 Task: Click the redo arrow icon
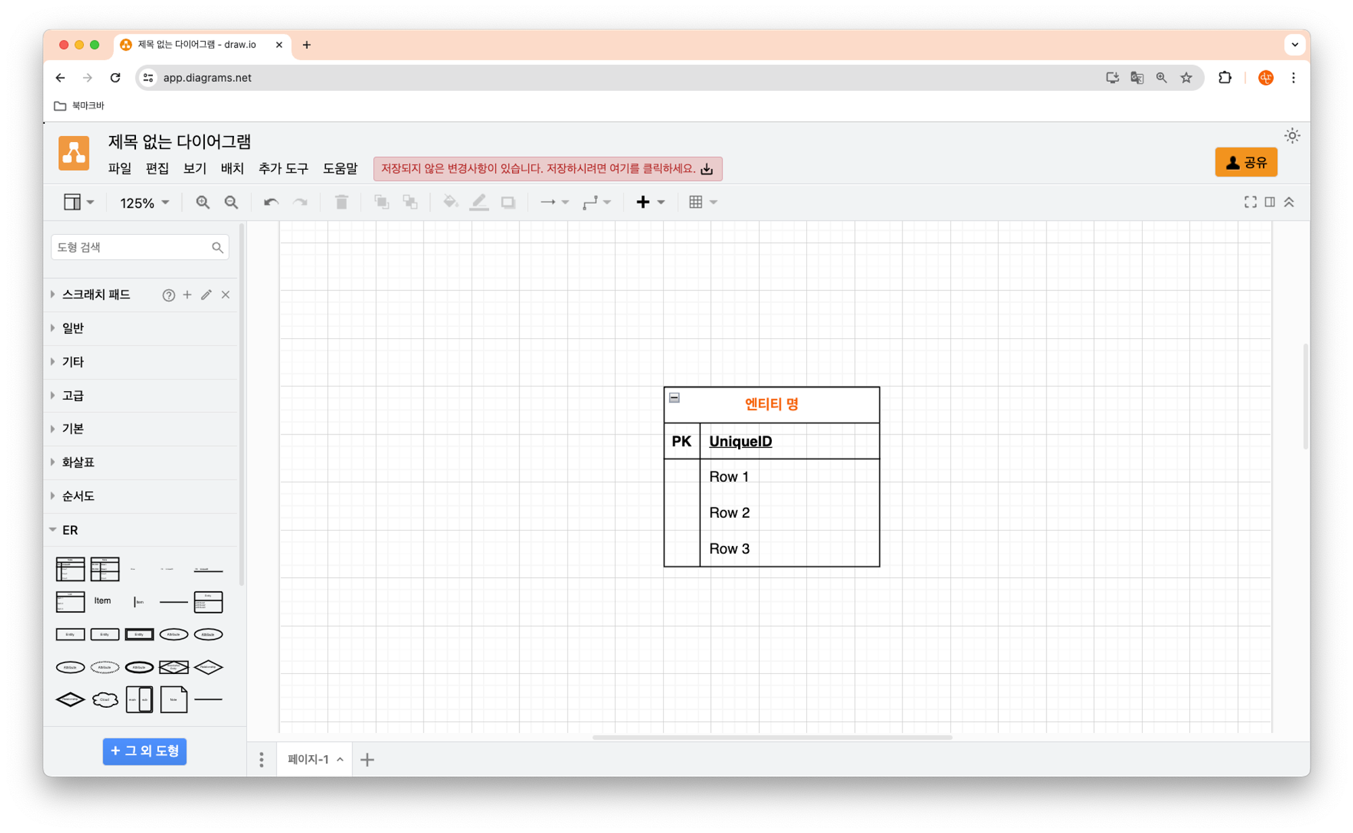pos(300,201)
